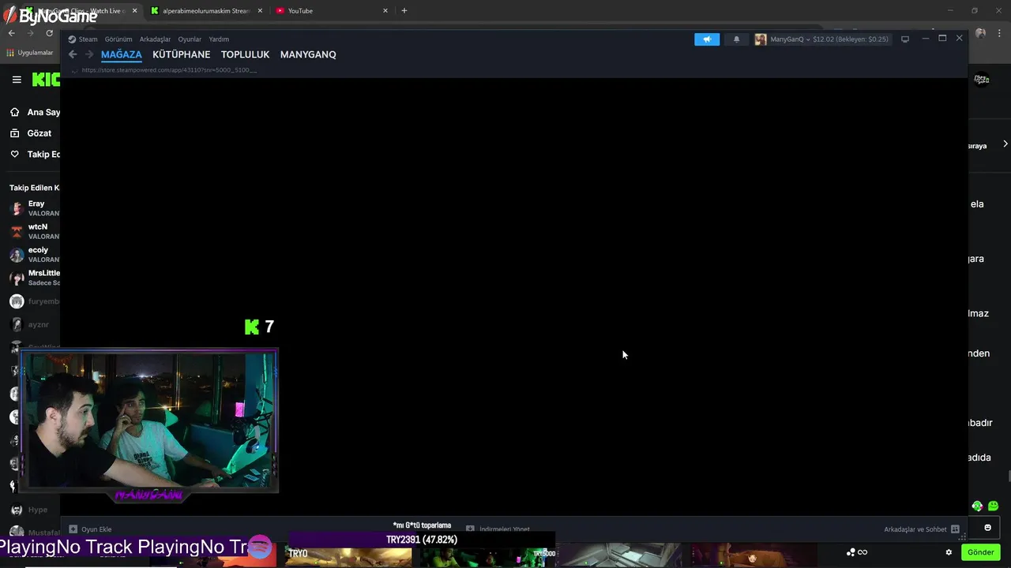This screenshot has height=568, width=1011.
Task: Click the Kick chat scrollbar
Action: click(1008, 476)
